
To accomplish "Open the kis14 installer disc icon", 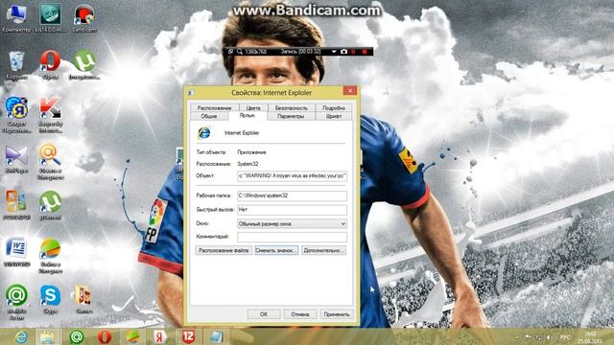I will pyautogui.click(x=50, y=17).
